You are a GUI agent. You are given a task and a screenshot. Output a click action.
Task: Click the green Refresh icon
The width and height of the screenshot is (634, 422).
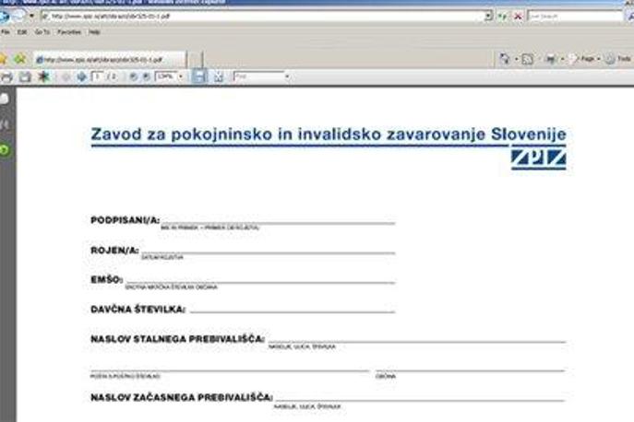[503, 17]
